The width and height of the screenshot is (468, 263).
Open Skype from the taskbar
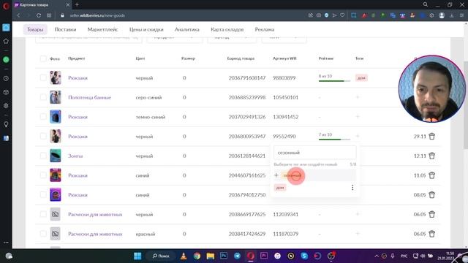[304, 256]
